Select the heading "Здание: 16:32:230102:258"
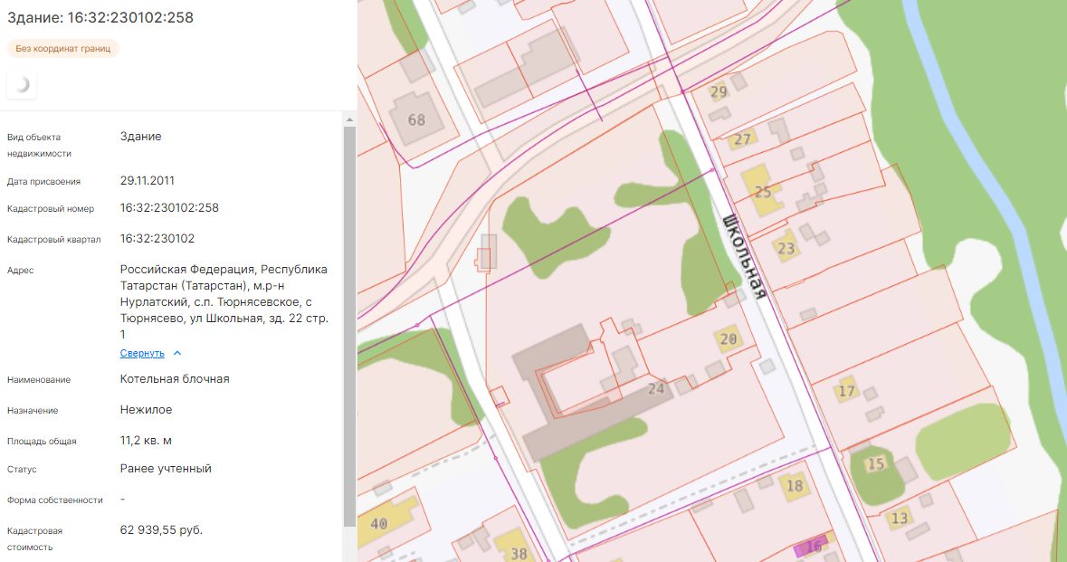Image resolution: width=1067 pixels, height=562 pixels. coord(100,18)
